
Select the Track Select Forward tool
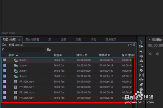tap(141, 47)
